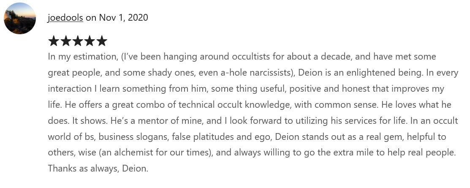This screenshot has height=188, width=470.
Task: Click 'Thanks as always, Deion.' closing line
Action: point(98,169)
